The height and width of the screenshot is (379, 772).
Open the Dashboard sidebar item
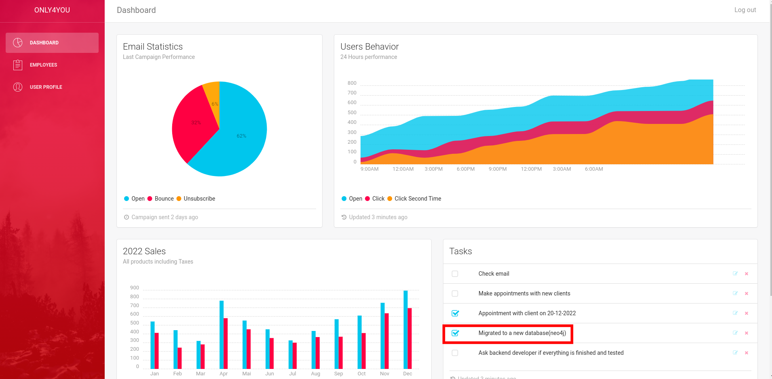click(x=52, y=43)
